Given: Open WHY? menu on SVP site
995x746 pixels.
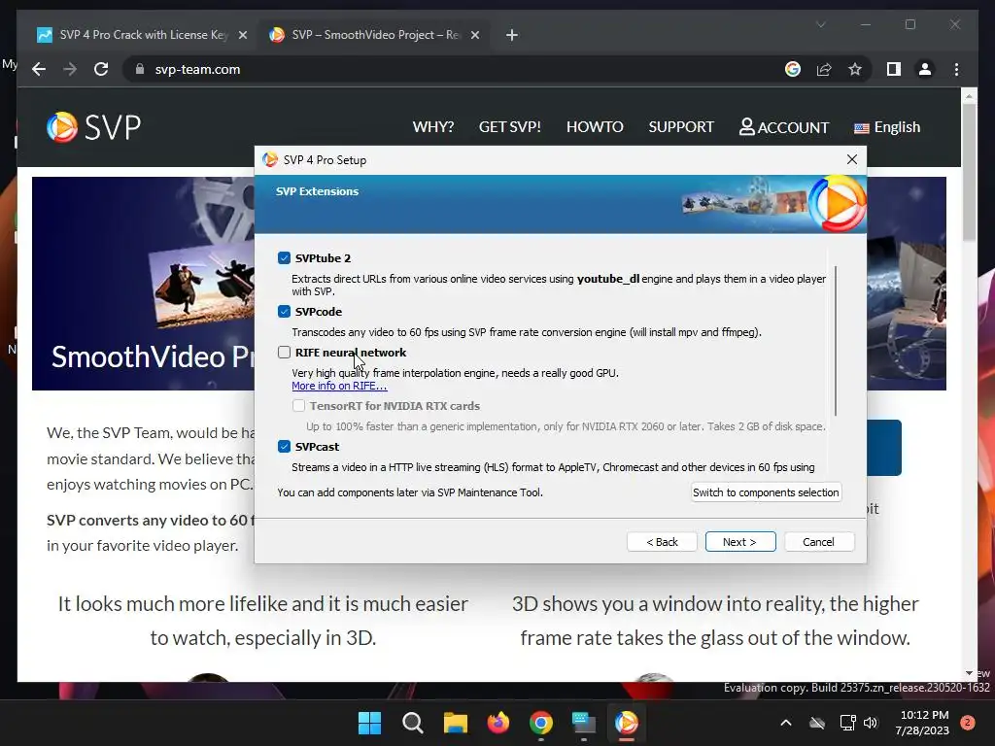Looking at the screenshot, I should point(432,127).
